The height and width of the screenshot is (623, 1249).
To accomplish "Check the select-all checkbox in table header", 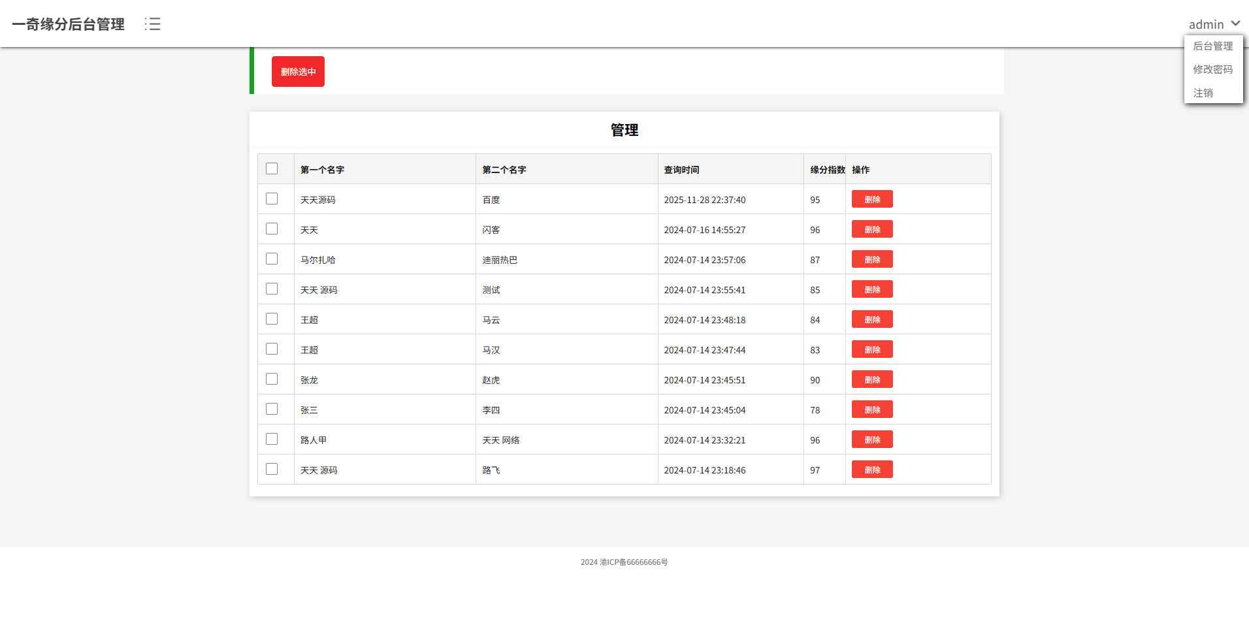I will pyautogui.click(x=272, y=168).
